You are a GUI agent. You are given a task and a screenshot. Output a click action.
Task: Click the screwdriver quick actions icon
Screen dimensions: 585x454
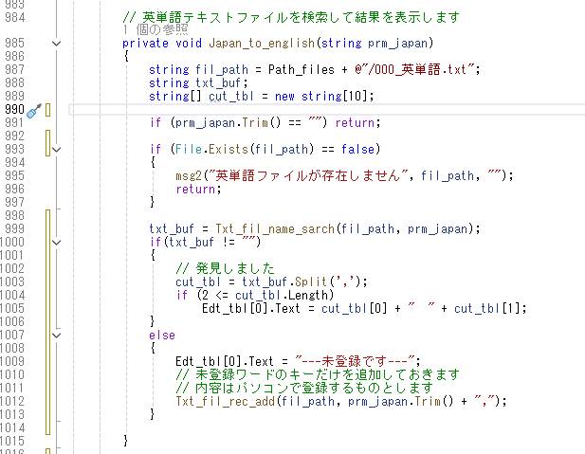[32, 110]
